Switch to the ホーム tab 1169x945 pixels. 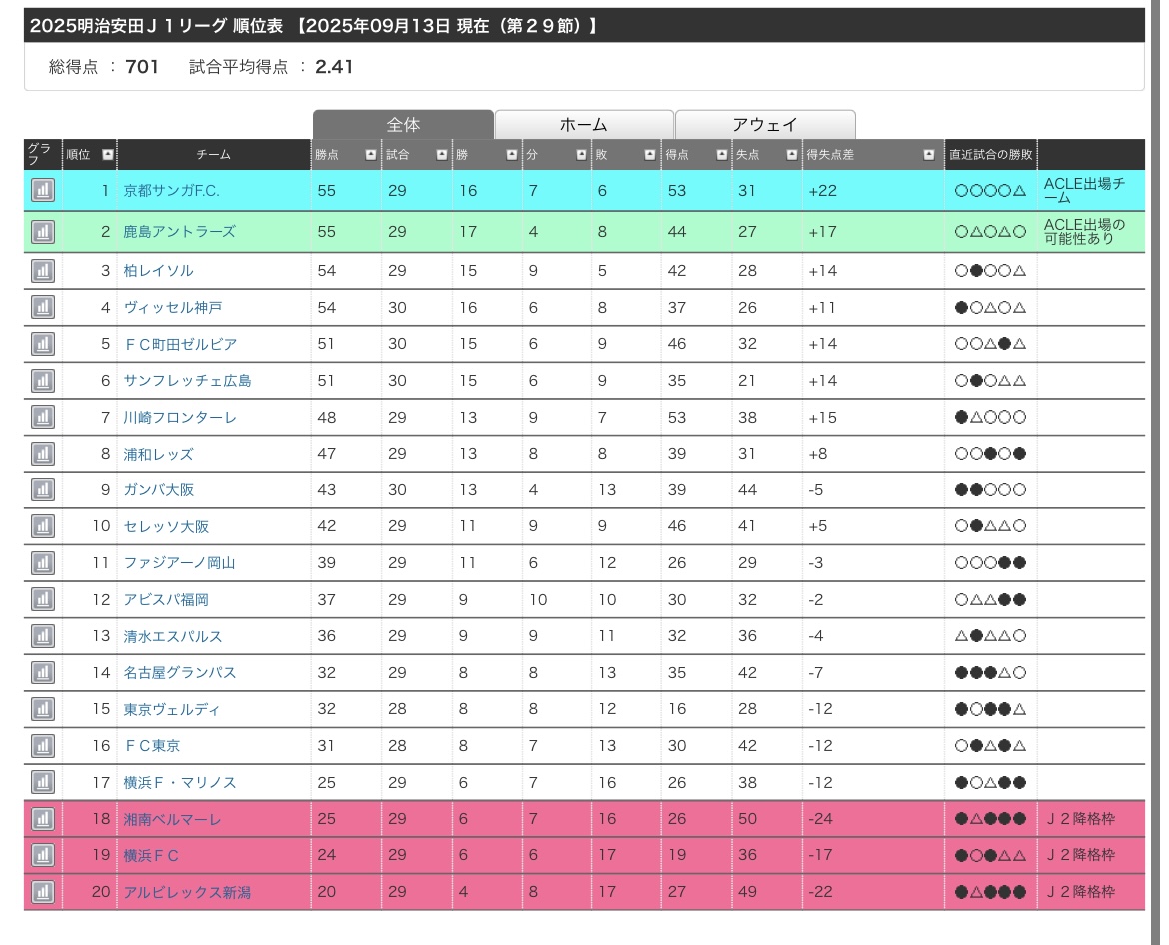[x=584, y=125]
